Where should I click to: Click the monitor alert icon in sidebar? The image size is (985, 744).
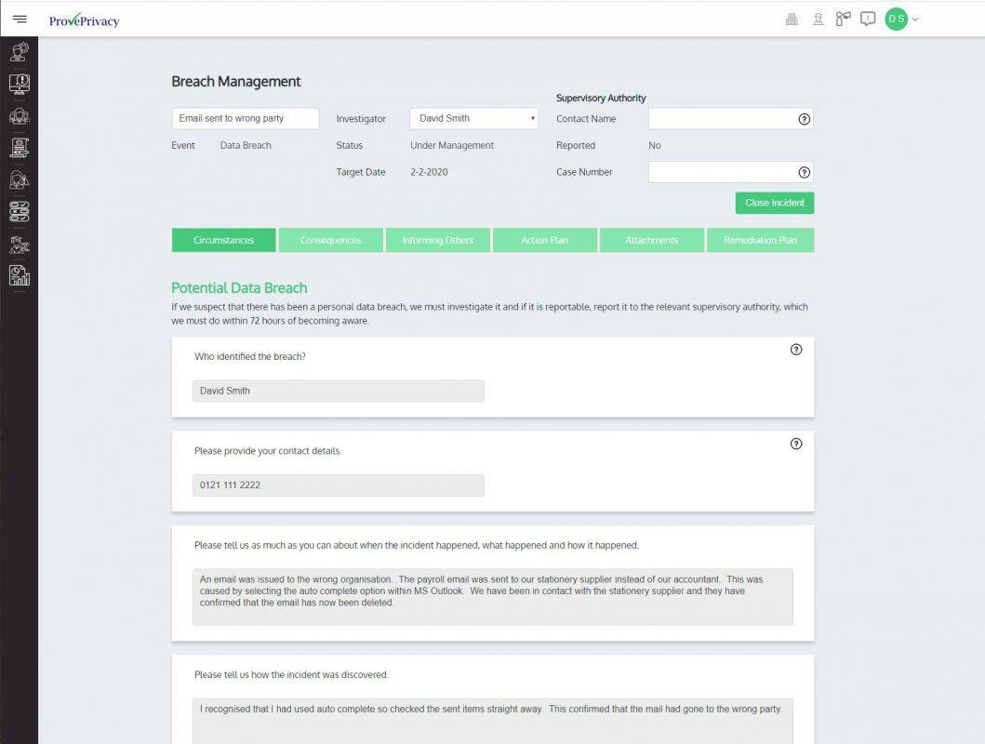[20, 84]
